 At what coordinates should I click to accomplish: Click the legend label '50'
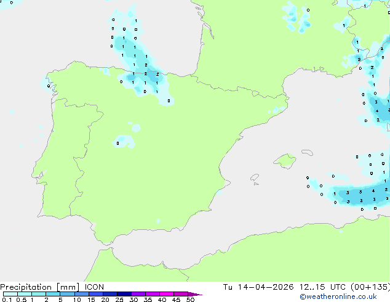[x=190, y=300]
